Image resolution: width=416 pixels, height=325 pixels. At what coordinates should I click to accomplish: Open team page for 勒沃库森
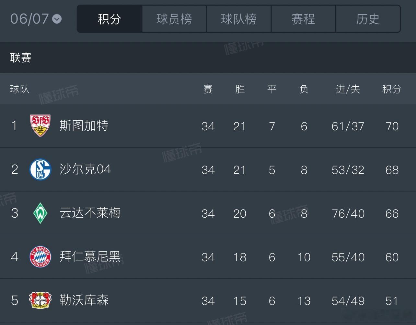(x=84, y=300)
